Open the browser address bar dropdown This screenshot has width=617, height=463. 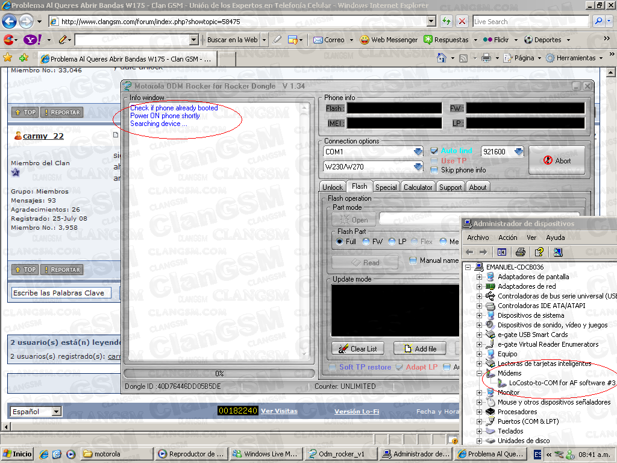click(x=431, y=21)
